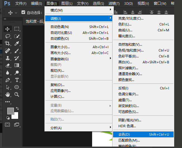This screenshot has width=182, height=148.
Task: Open the 文件(F) menu
Action: coord(21,3)
